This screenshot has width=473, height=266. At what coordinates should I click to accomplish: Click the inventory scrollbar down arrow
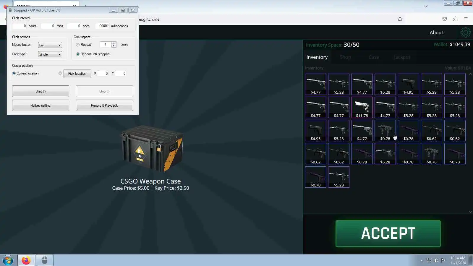coord(470,212)
